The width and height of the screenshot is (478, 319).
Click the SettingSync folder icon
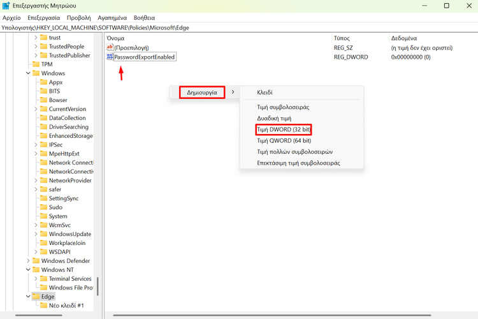point(43,198)
